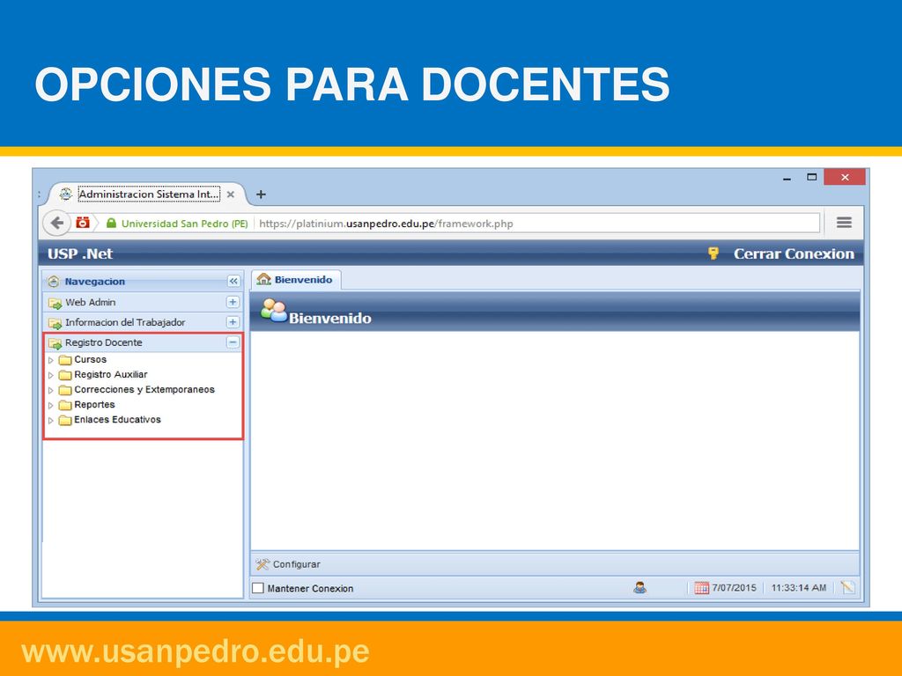Click the USP .Net title
The image size is (902, 676).
click(x=80, y=253)
